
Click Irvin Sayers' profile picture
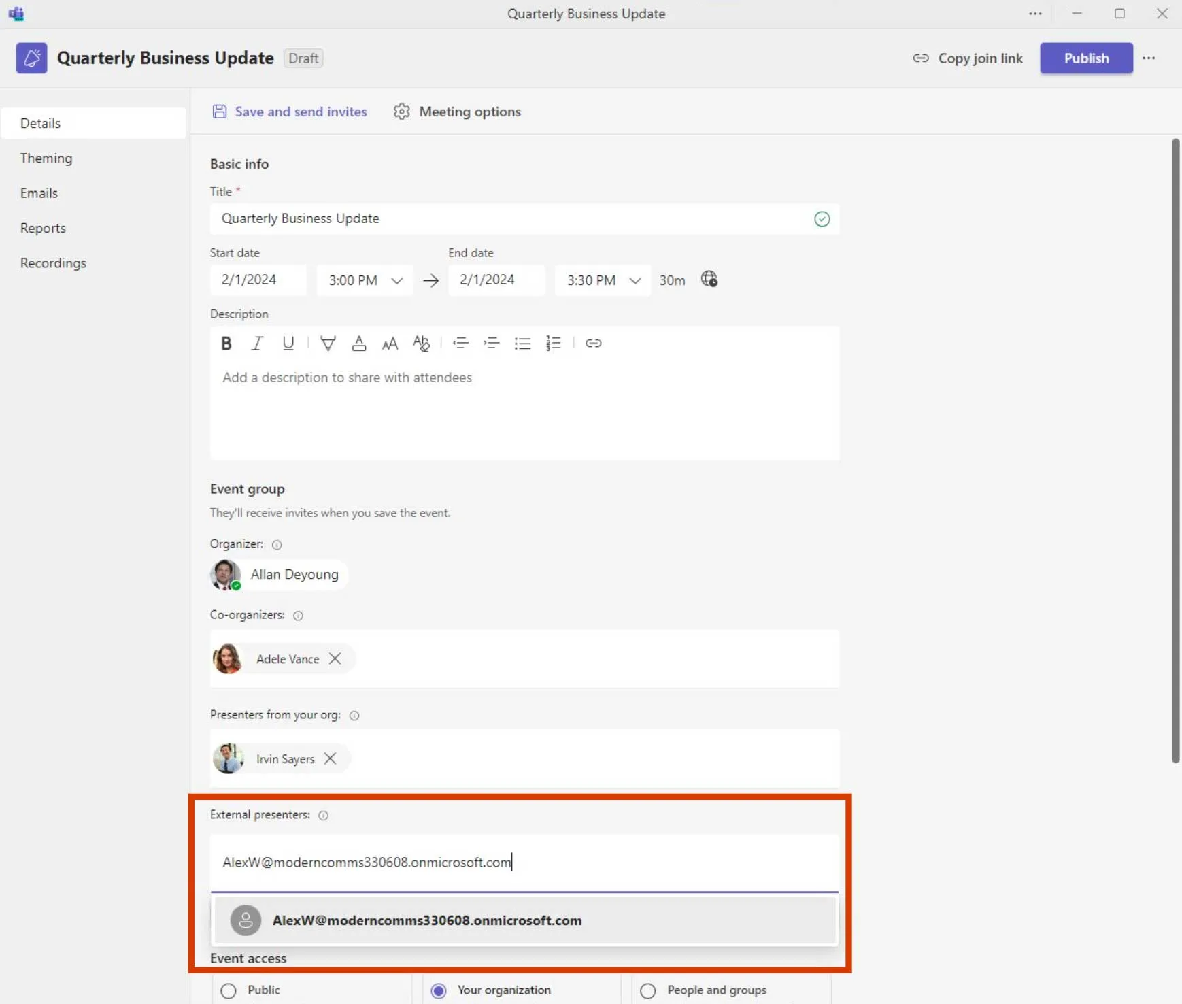pos(228,758)
